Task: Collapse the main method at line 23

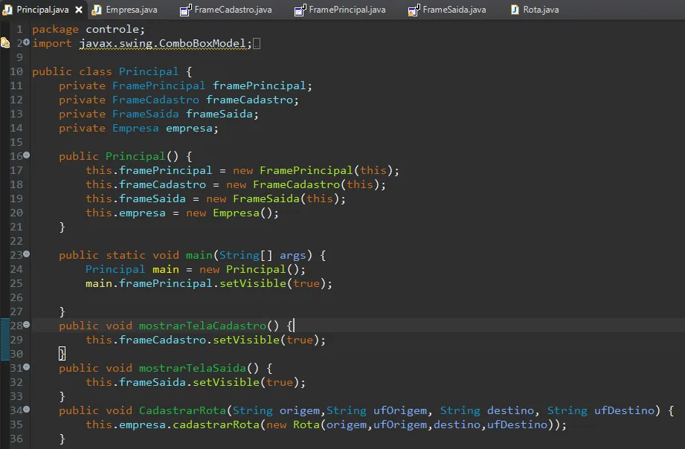Action: point(26,253)
